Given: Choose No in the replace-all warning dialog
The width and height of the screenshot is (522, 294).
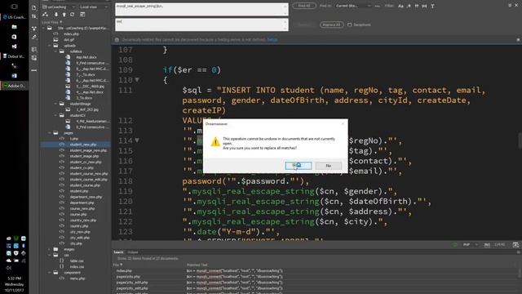Looking at the screenshot, I should pyautogui.click(x=328, y=166).
